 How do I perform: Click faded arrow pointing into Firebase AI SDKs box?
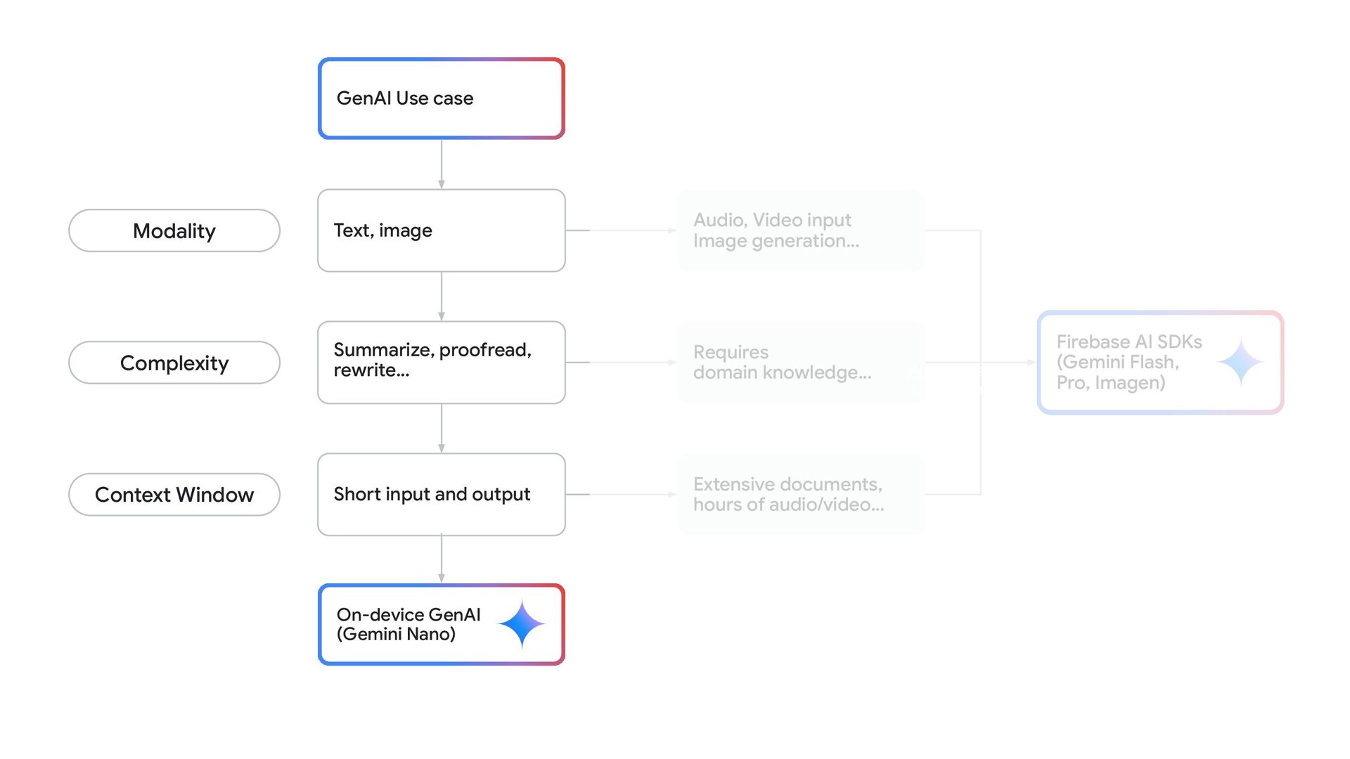click(1009, 363)
